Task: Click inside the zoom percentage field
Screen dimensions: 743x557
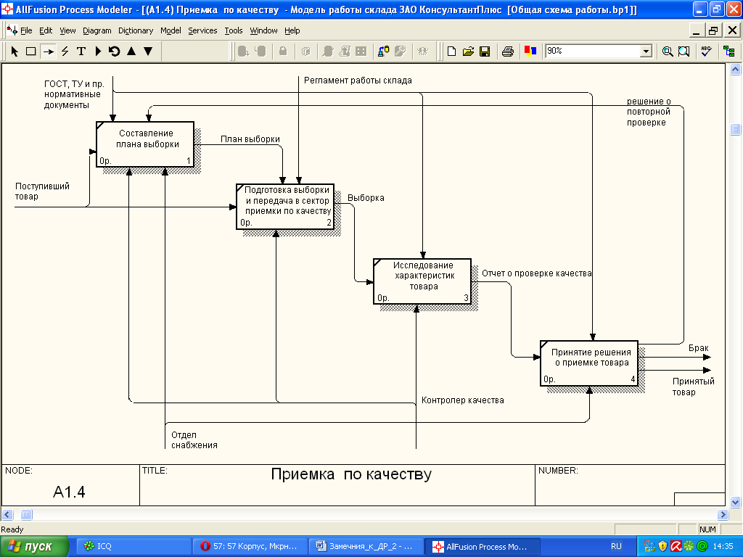Action: [x=592, y=51]
